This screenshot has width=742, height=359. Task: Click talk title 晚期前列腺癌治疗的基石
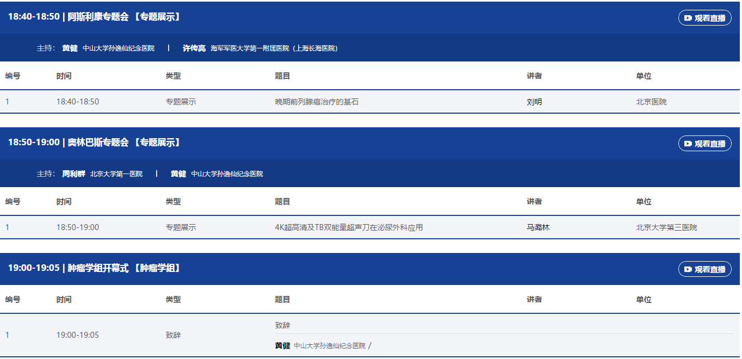(317, 102)
